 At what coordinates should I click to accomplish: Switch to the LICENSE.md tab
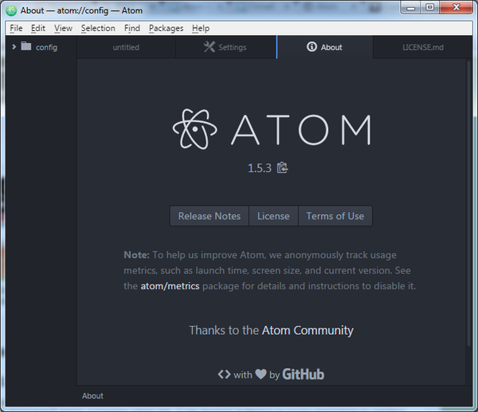pyautogui.click(x=422, y=47)
